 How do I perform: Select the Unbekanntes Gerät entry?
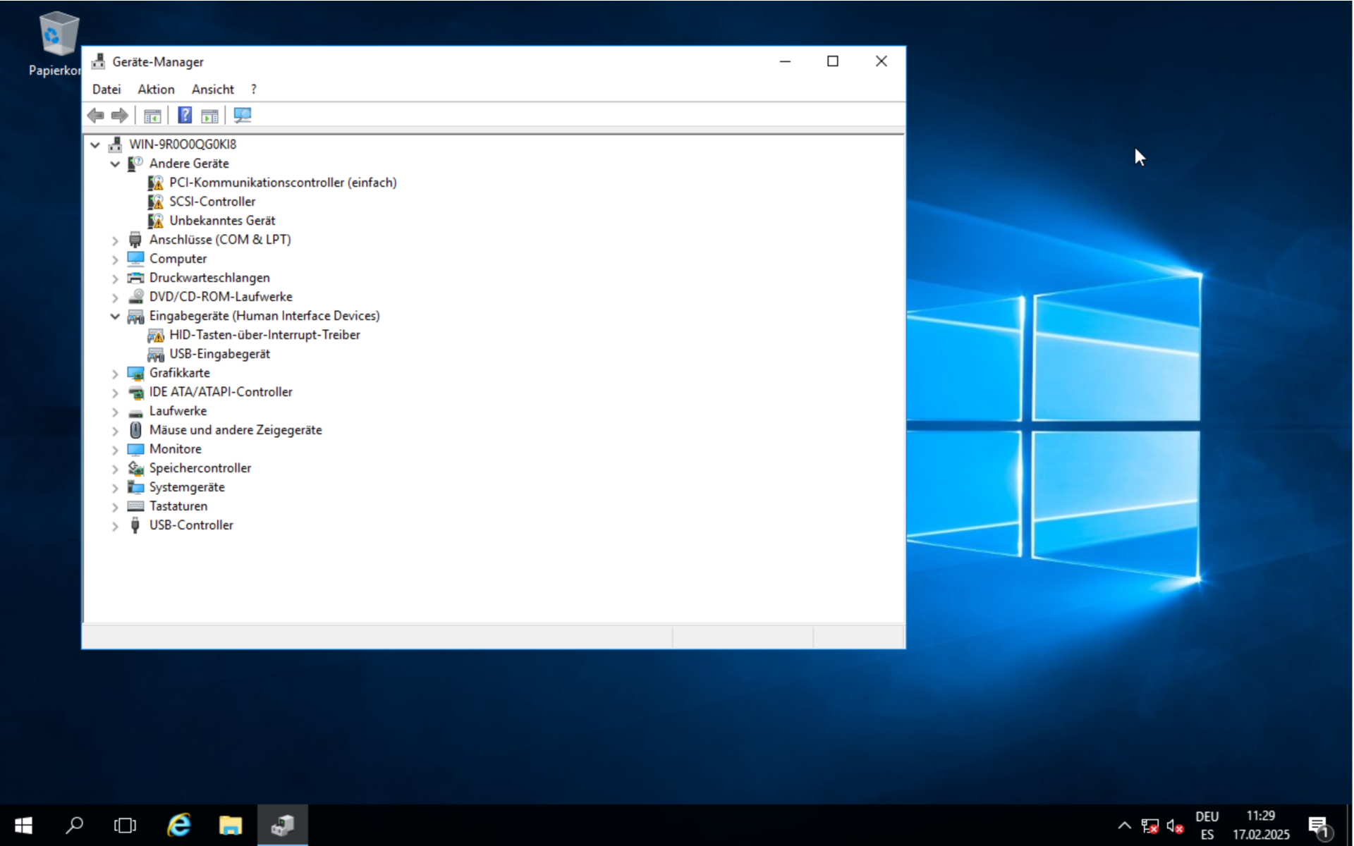pos(221,221)
